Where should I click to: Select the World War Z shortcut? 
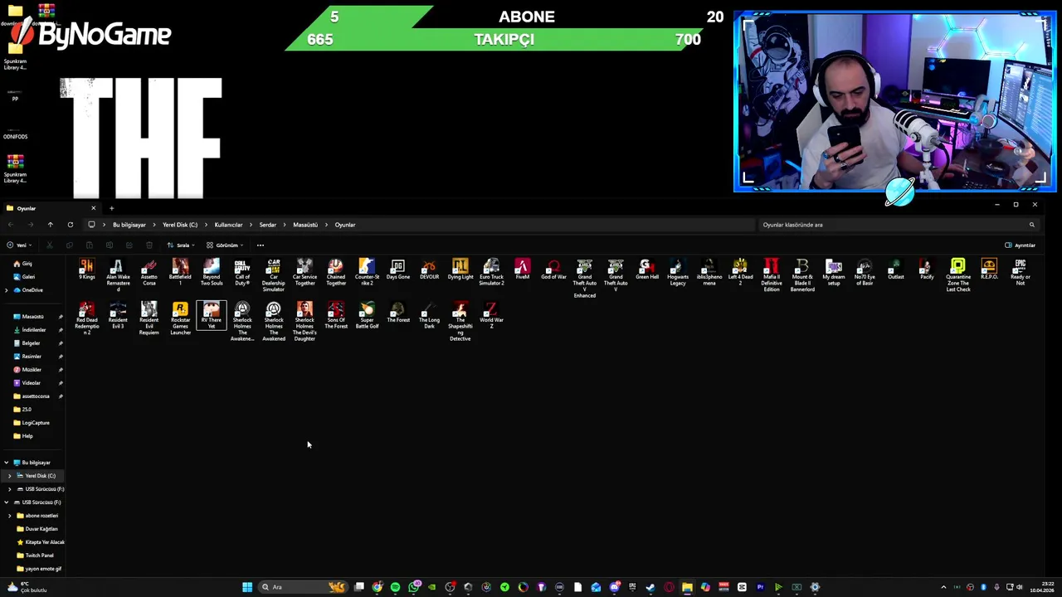pyautogui.click(x=491, y=315)
